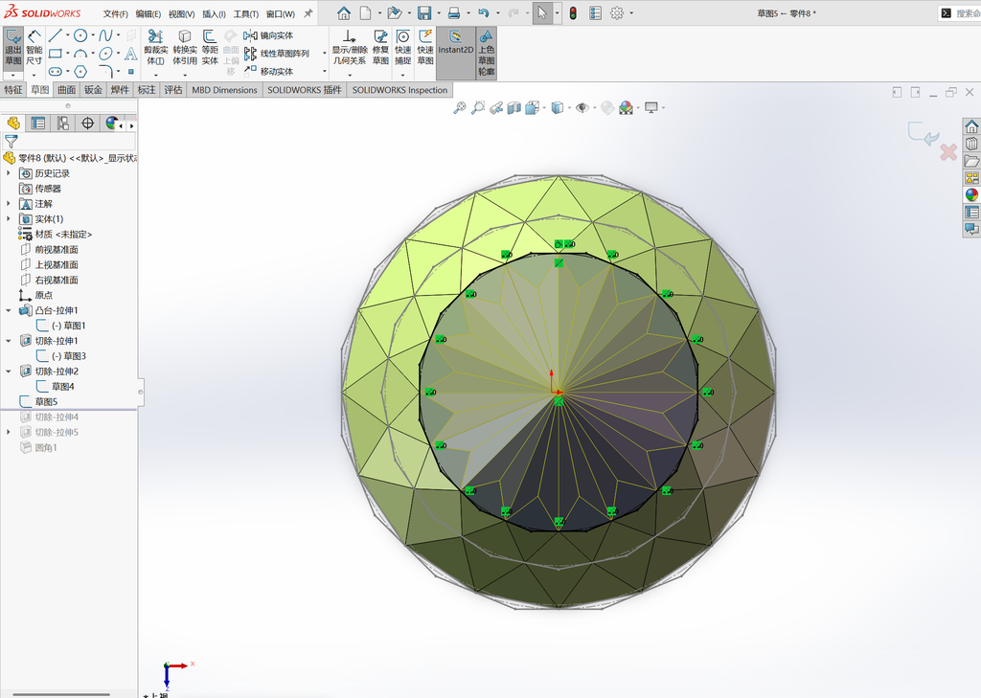
Task: Collapse the 切除-拉伸2 feature node
Action: click(x=9, y=371)
